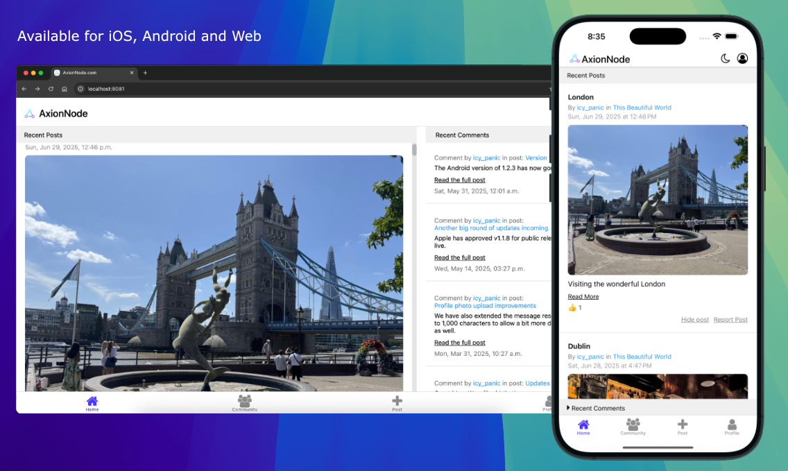
Task: Click the thumbs-up like on the London post
Action: 572,307
